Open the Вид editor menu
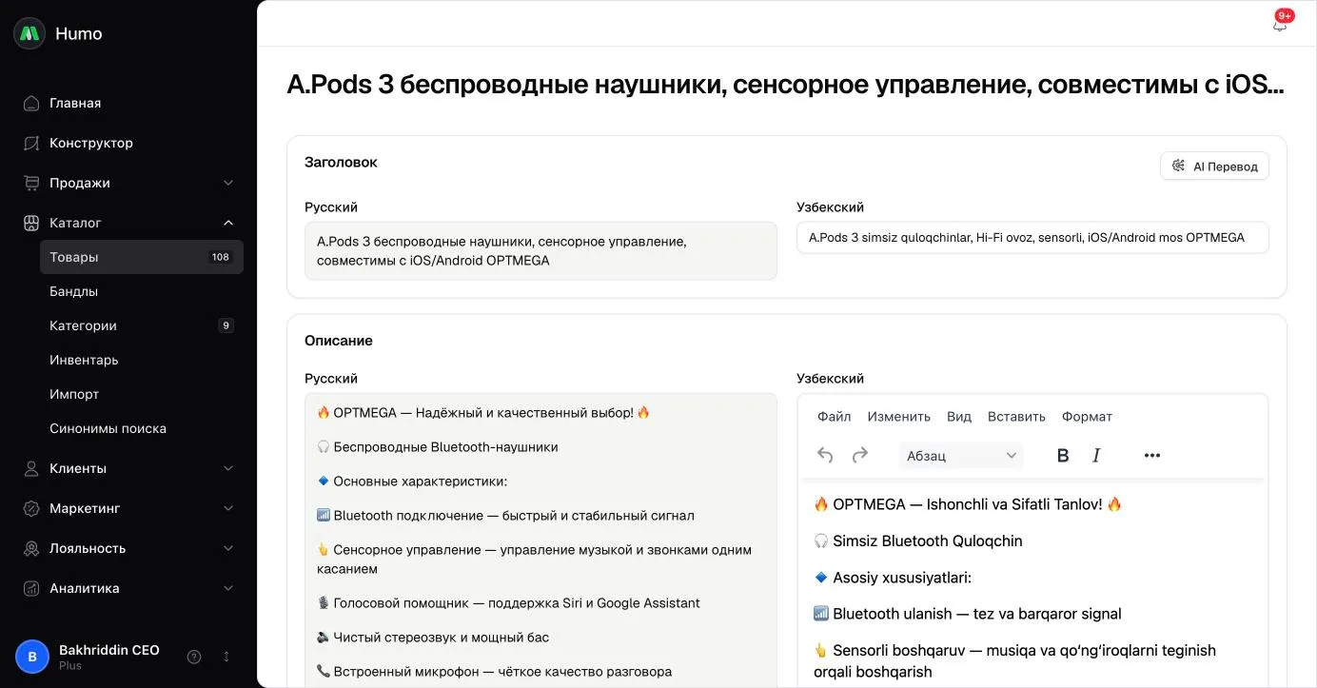The image size is (1317, 688). coord(959,417)
